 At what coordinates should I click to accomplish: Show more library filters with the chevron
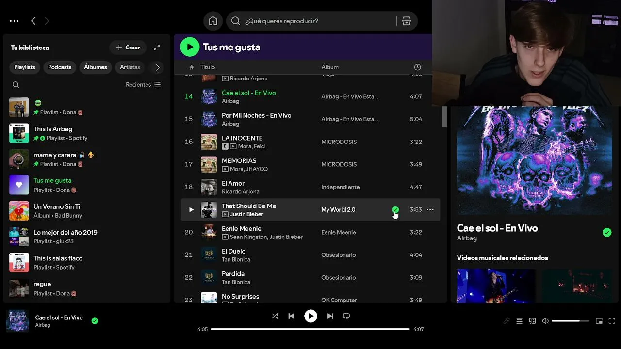click(x=157, y=67)
